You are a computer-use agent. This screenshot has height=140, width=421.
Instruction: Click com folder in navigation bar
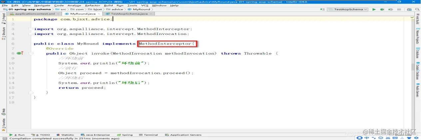(77, 9)
